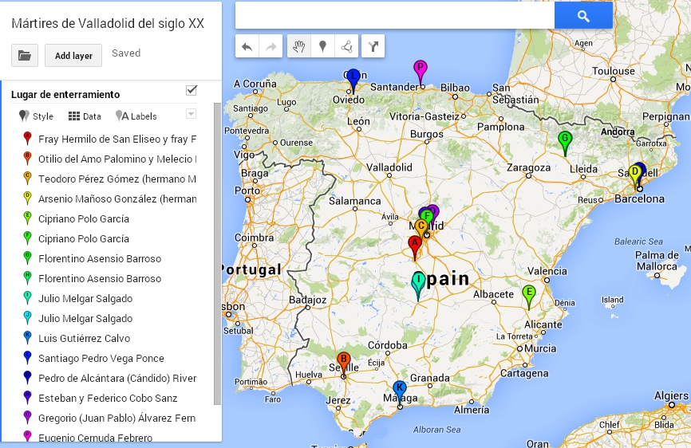Screen dimensions: 691x448
Task: Open the Data table for layer
Action: (85, 116)
